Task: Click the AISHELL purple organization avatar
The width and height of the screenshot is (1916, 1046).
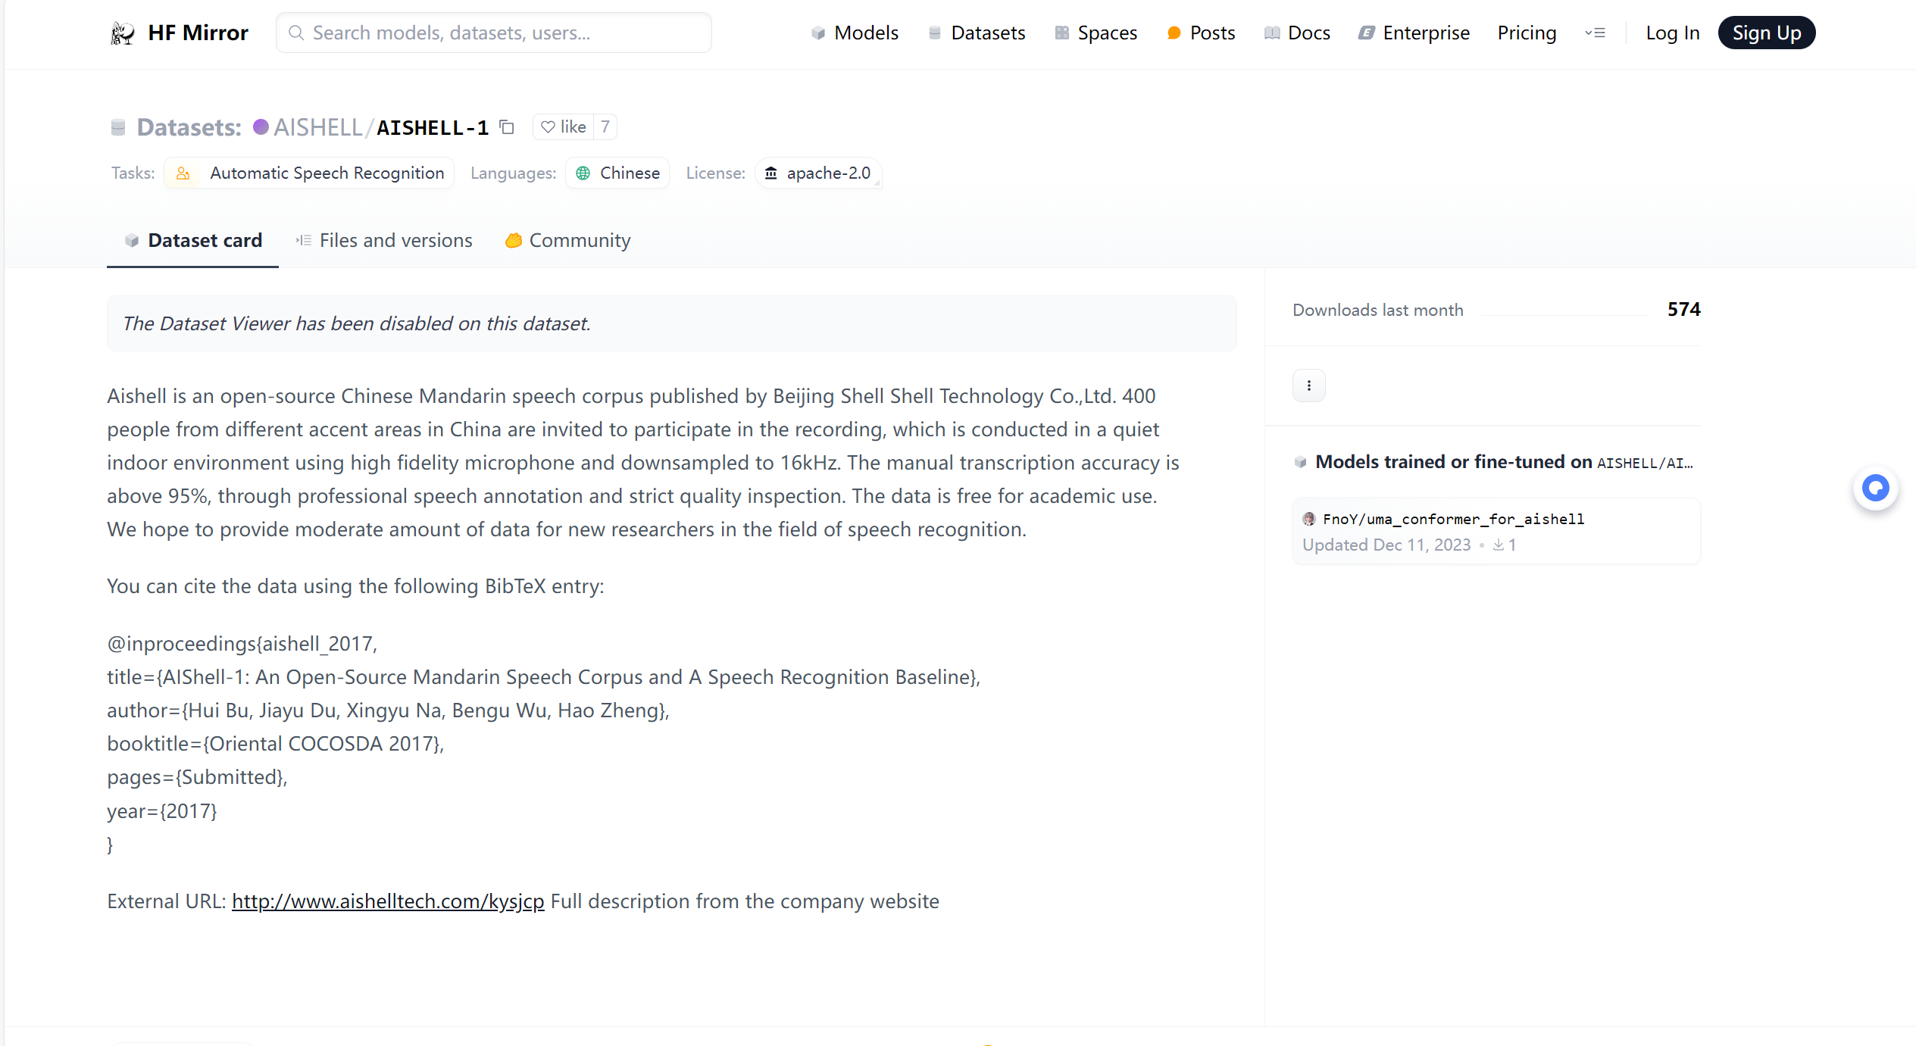Action: tap(261, 127)
